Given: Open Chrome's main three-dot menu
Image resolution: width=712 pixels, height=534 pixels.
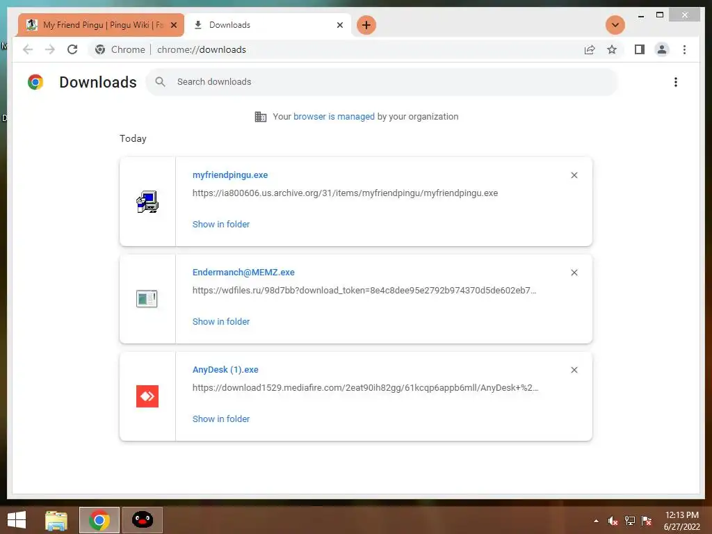Looking at the screenshot, I should point(684,49).
